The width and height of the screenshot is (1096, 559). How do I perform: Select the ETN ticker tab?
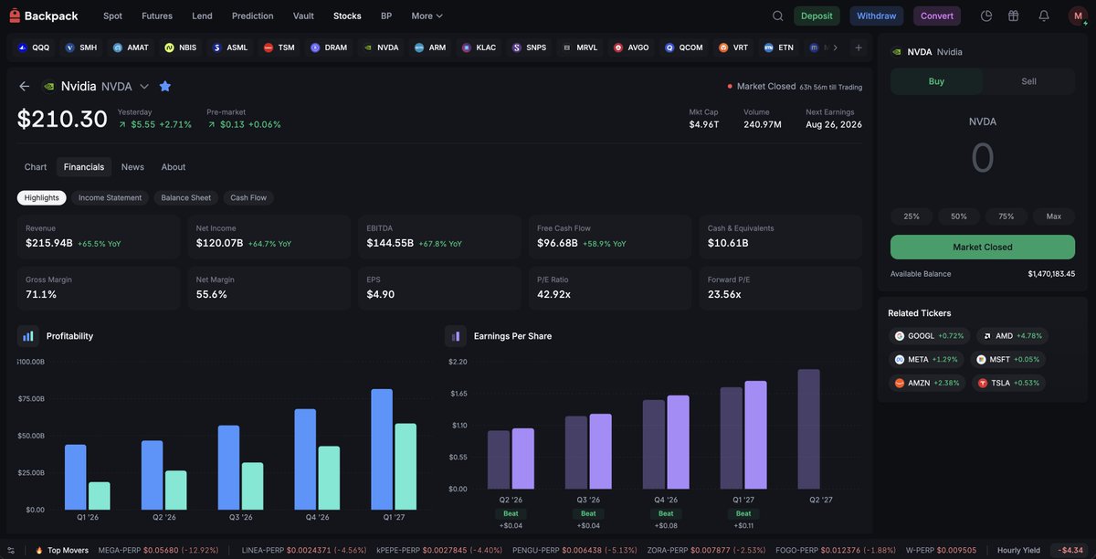pos(778,47)
